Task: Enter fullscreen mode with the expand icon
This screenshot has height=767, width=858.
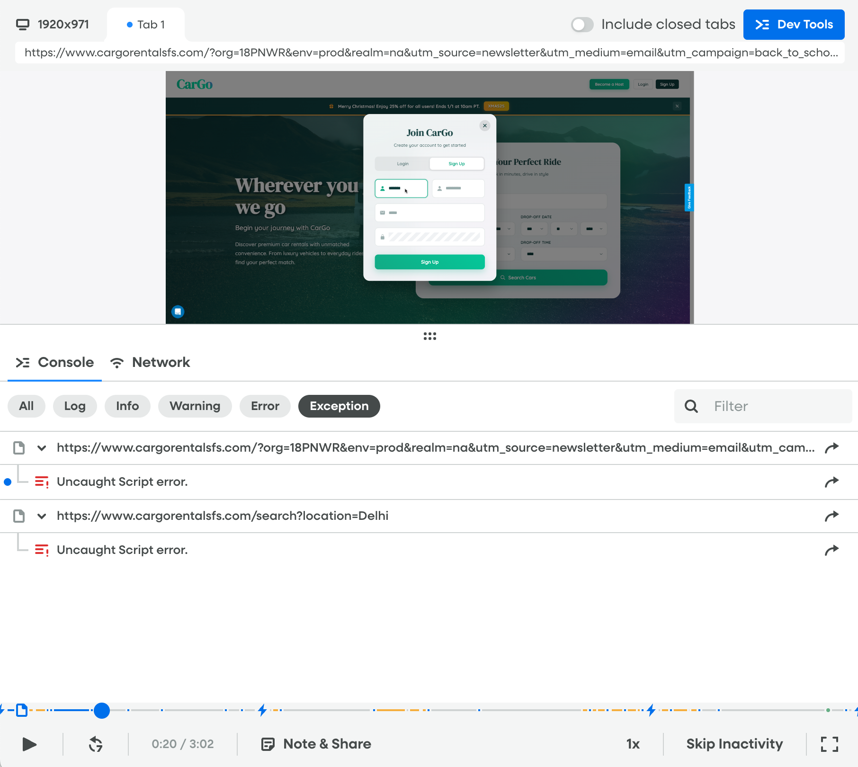Action: [829, 744]
